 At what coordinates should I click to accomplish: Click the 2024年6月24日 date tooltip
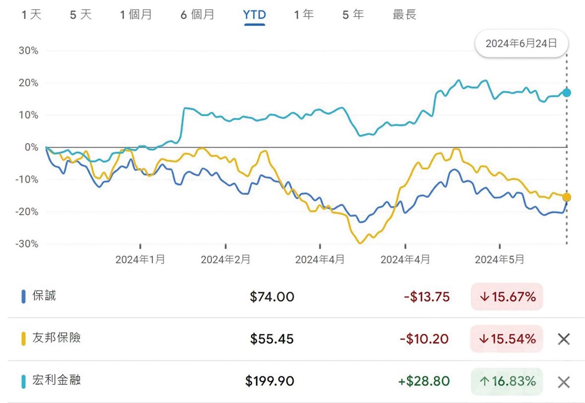[x=521, y=43]
